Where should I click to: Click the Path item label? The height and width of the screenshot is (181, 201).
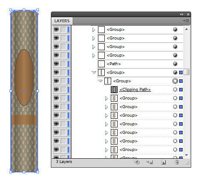(114, 64)
